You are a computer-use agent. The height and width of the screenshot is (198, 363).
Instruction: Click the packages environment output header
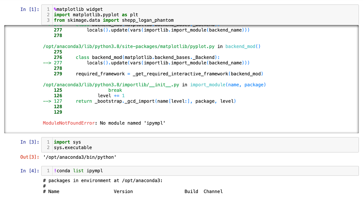tap(102, 180)
